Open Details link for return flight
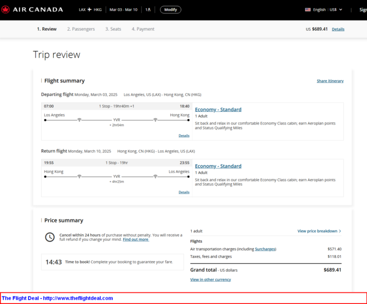Image resolution: width=367 pixels, height=304 pixels. pyautogui.click(x=184, y=192)
